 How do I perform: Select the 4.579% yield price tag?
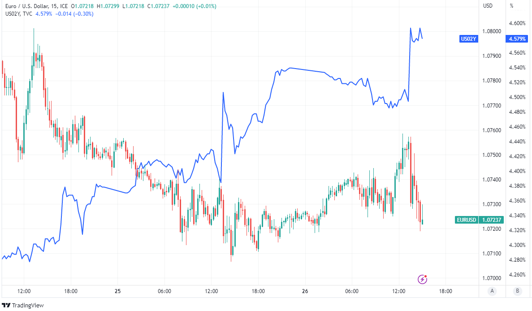coord(517,39)
